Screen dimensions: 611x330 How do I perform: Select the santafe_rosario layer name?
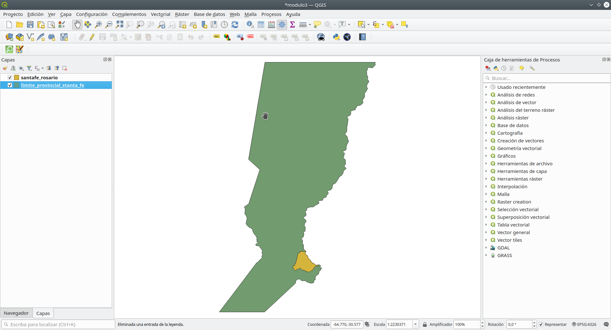click(39, 77)
